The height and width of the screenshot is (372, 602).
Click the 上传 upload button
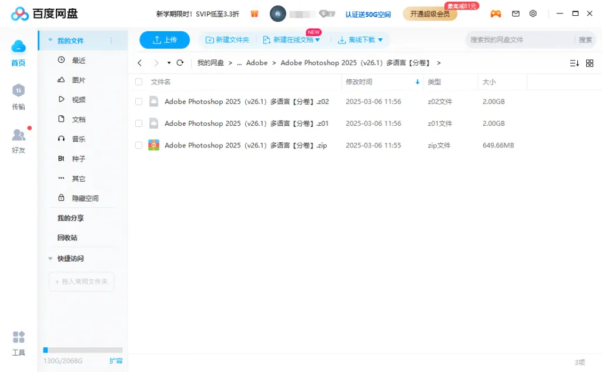tap(165, 40)
